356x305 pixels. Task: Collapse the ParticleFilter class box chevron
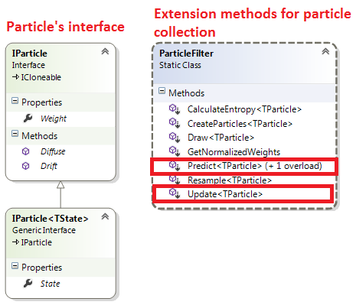pos(325,51)
